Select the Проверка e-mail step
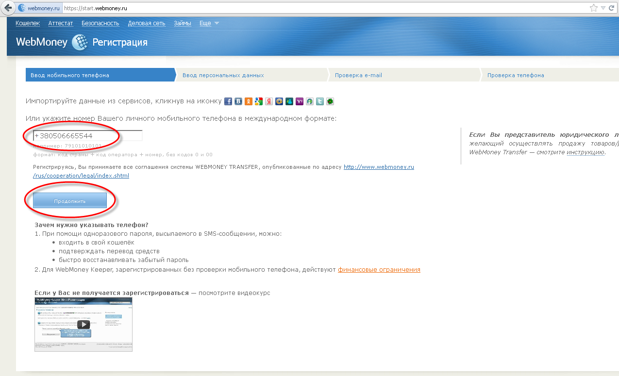 pyautogui.click(x=404, y=75)
